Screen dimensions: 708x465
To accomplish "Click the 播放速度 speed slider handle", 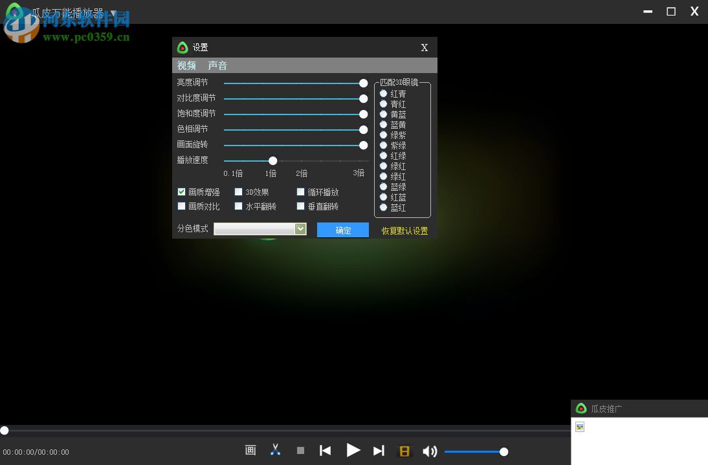I will (x=272, y=160).
